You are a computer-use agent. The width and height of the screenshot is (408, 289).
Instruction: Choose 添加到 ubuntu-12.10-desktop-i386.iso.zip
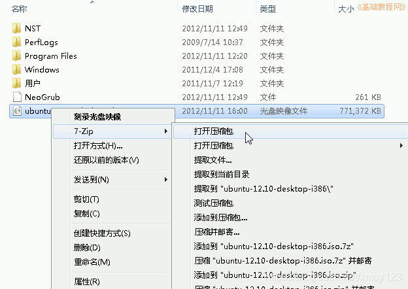point(275,275)
